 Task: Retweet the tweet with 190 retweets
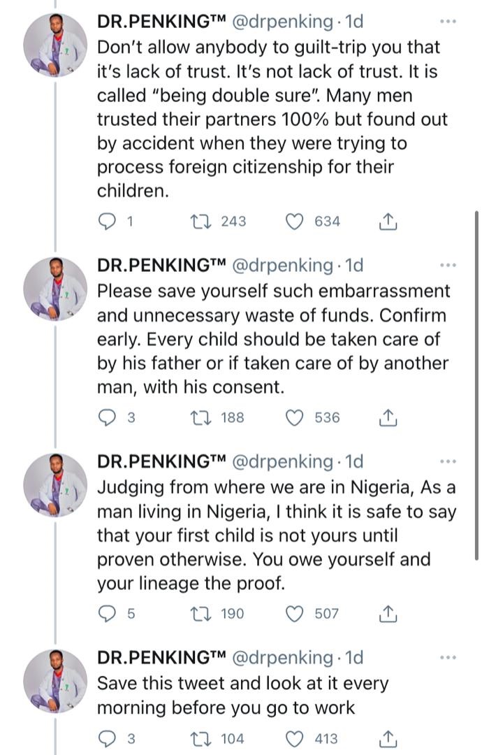pos(198,614)
